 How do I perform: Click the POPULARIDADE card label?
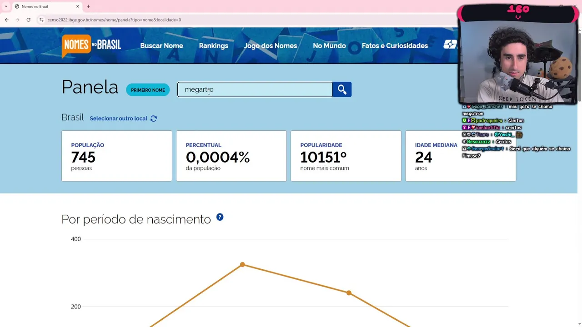click(x=321, y=145)
